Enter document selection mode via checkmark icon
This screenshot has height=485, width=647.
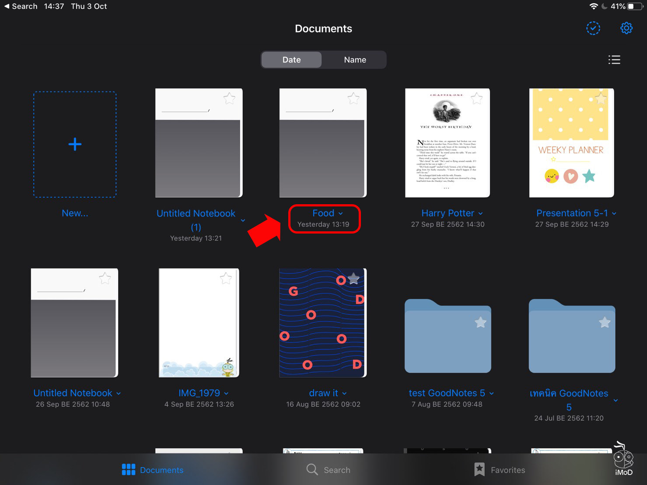pyautogui.click(x=593, y=28)
